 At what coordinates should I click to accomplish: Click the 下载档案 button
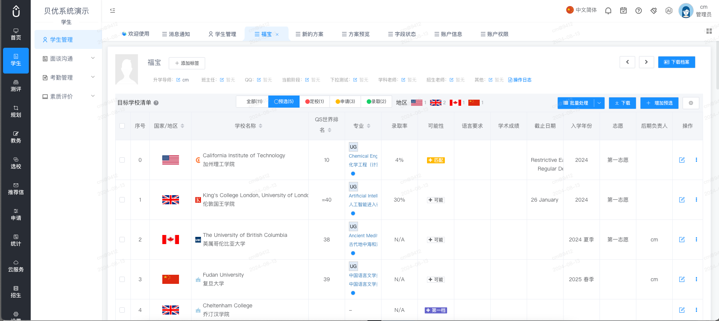click(x=677, y=62)
